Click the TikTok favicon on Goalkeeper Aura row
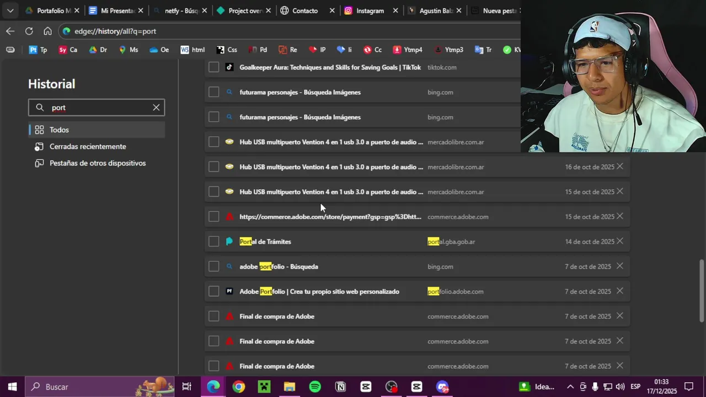This screenshot has width=706, height=397. pyautogui.click(x=229, y=67)
